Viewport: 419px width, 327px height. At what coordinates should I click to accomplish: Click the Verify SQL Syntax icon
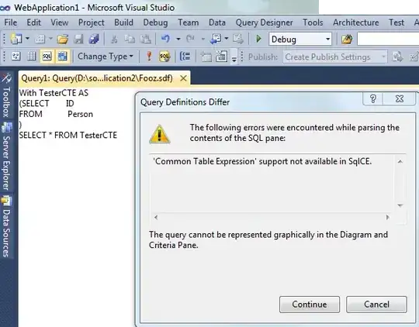pos(164,57)
